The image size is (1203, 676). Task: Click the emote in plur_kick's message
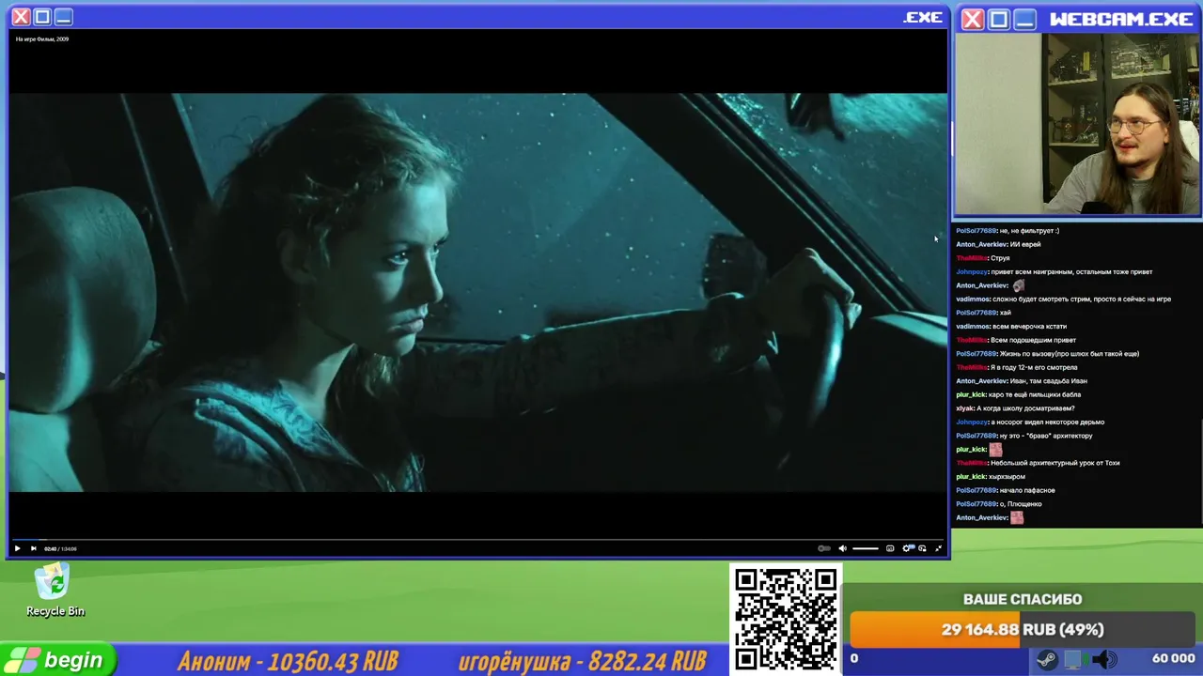995,450
